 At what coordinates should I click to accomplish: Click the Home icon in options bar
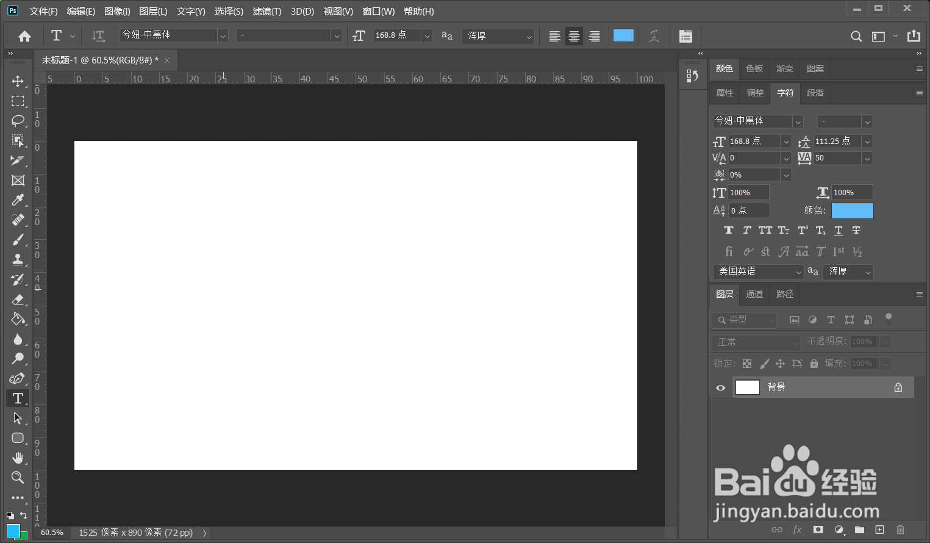coord(24,36)
